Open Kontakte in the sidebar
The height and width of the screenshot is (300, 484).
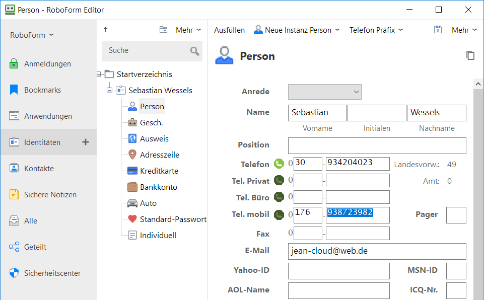click(x=48, y=169)
